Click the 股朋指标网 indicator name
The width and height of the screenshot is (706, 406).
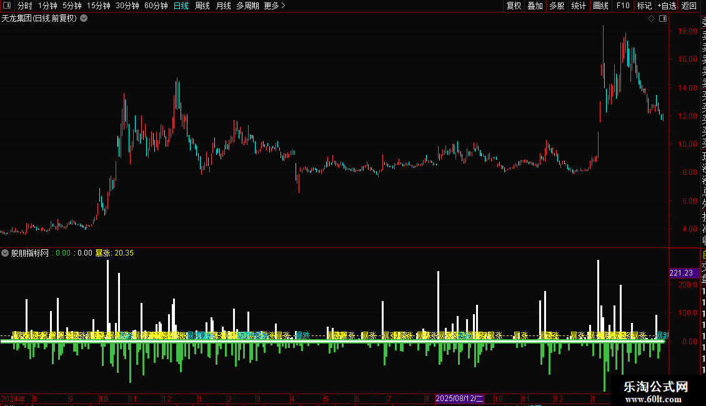[x=30, y=253]
